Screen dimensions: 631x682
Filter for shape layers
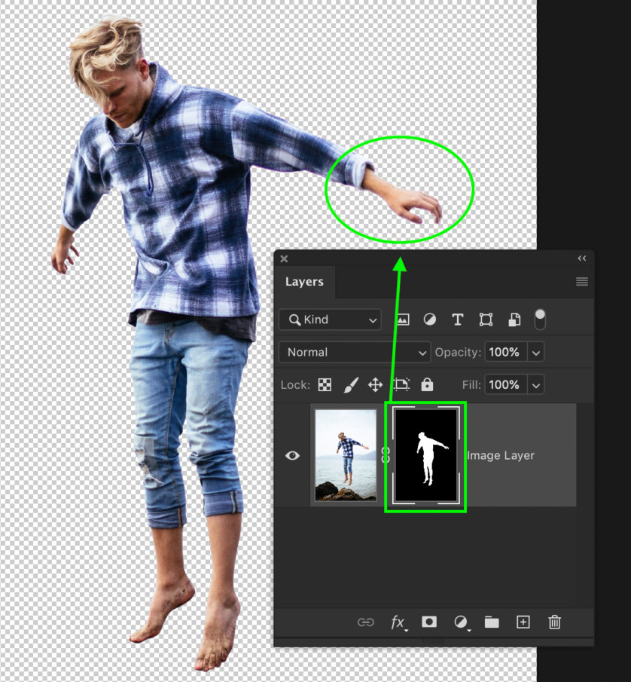[x=485, y=319]
